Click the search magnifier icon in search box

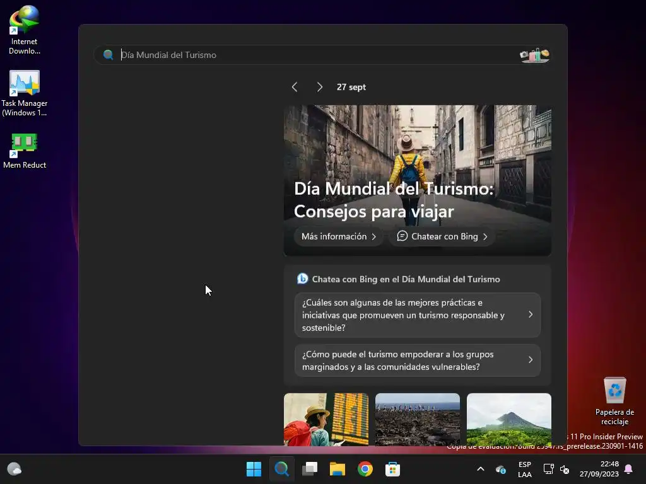point(109,55)
